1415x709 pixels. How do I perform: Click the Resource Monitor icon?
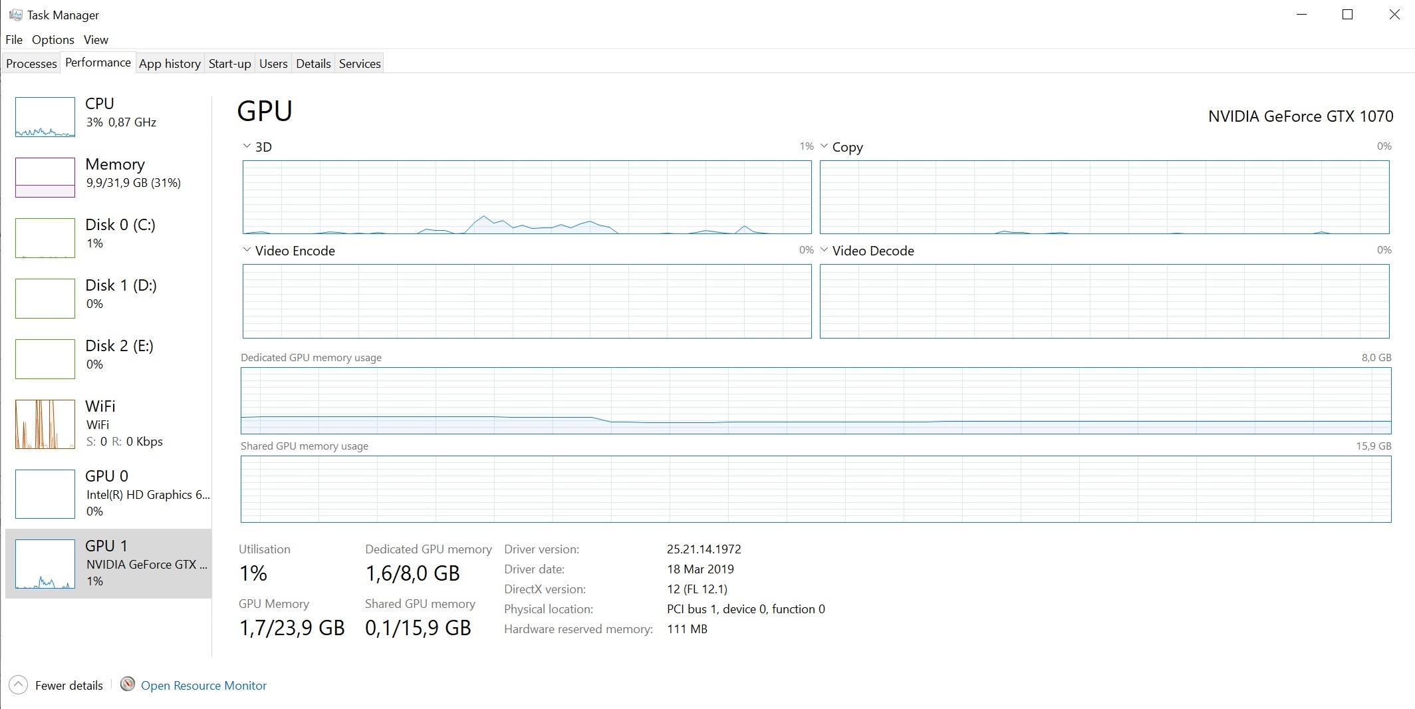click(x=128, y=684)
